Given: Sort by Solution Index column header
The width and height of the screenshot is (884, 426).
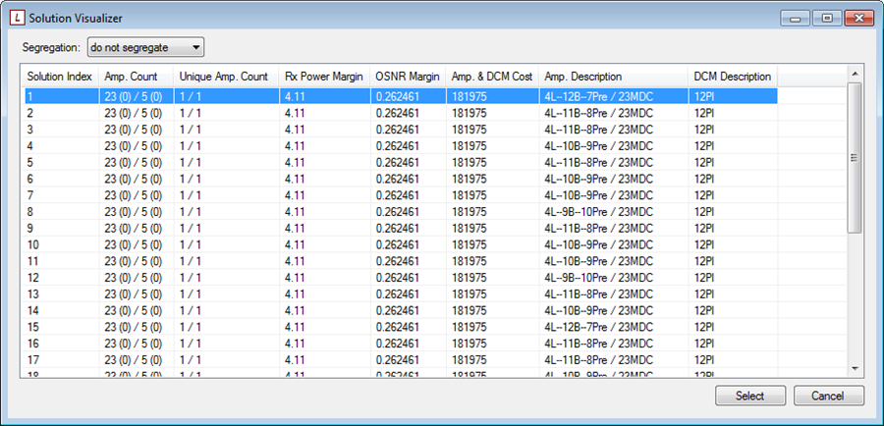Looking at the screenshot, I should click(x=60, y=77).
